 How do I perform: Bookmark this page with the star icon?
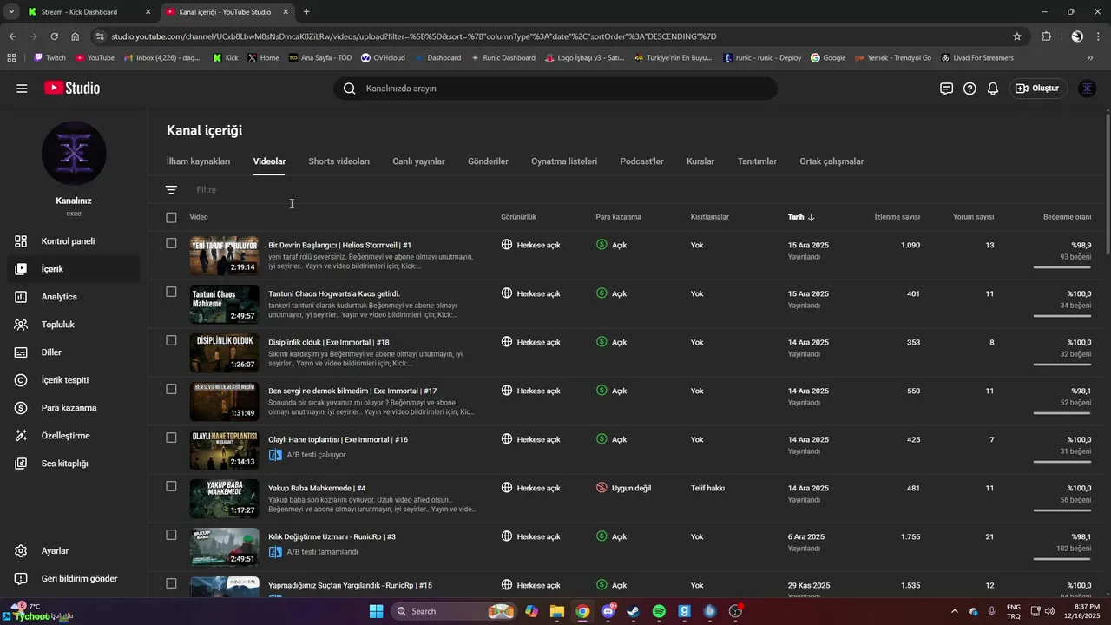(x=1017, y=36)
